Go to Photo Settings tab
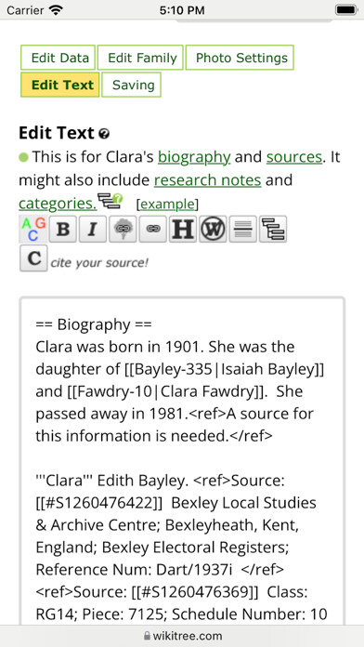Viewport: 364px width, 647px height. click(240, 58)
